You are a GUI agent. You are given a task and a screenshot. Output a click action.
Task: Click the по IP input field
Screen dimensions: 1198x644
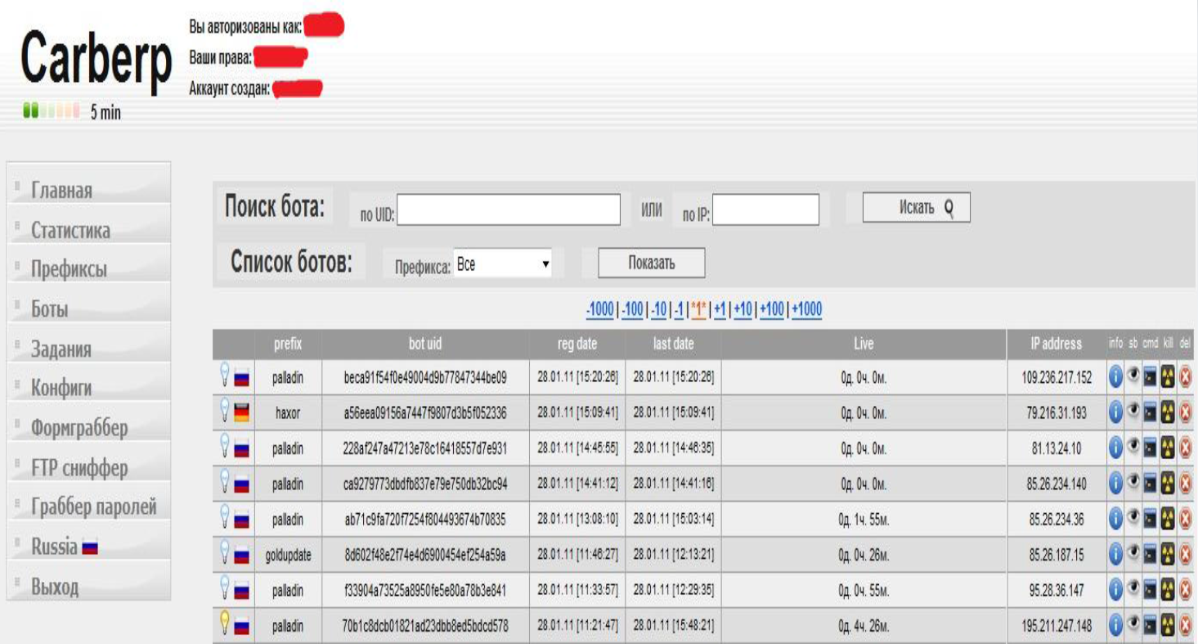tap(765, 209)
